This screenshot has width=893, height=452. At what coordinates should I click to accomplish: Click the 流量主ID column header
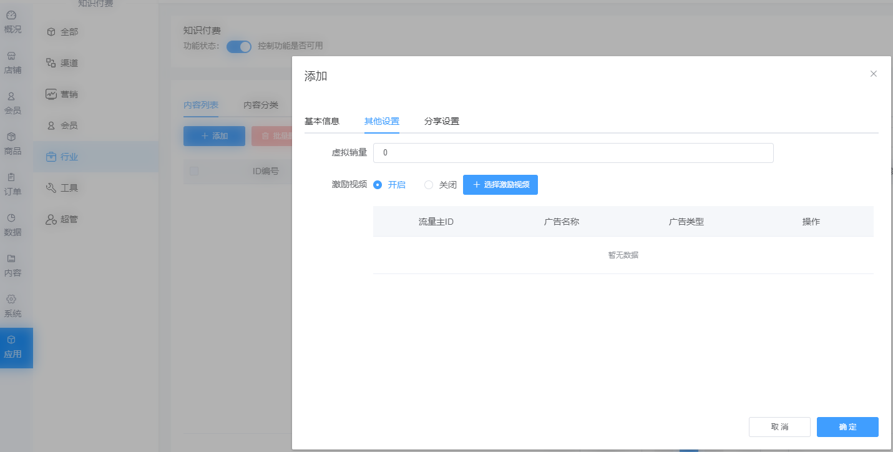coord(436,222)
